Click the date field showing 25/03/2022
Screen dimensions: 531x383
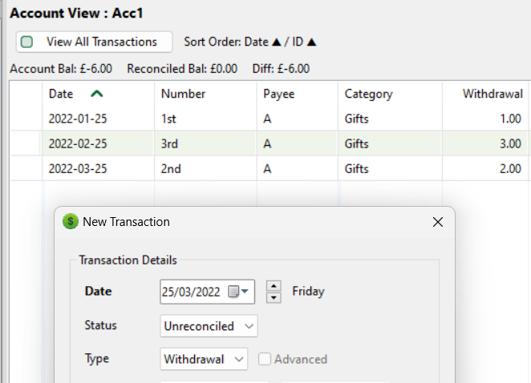193,292
